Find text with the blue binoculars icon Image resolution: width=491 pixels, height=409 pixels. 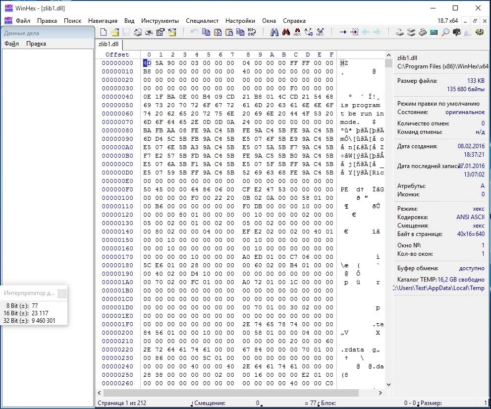[x=274, y=32]
